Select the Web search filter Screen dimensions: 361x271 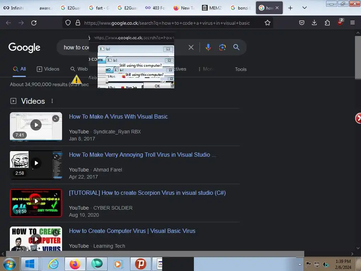tap(79, 69)
